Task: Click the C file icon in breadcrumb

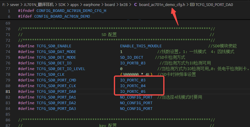Action: click(x=136, y=5)
